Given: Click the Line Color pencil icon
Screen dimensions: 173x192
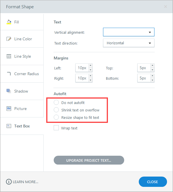Looking at the screenshot, I should pyautogui.click(x=9, y=39).
